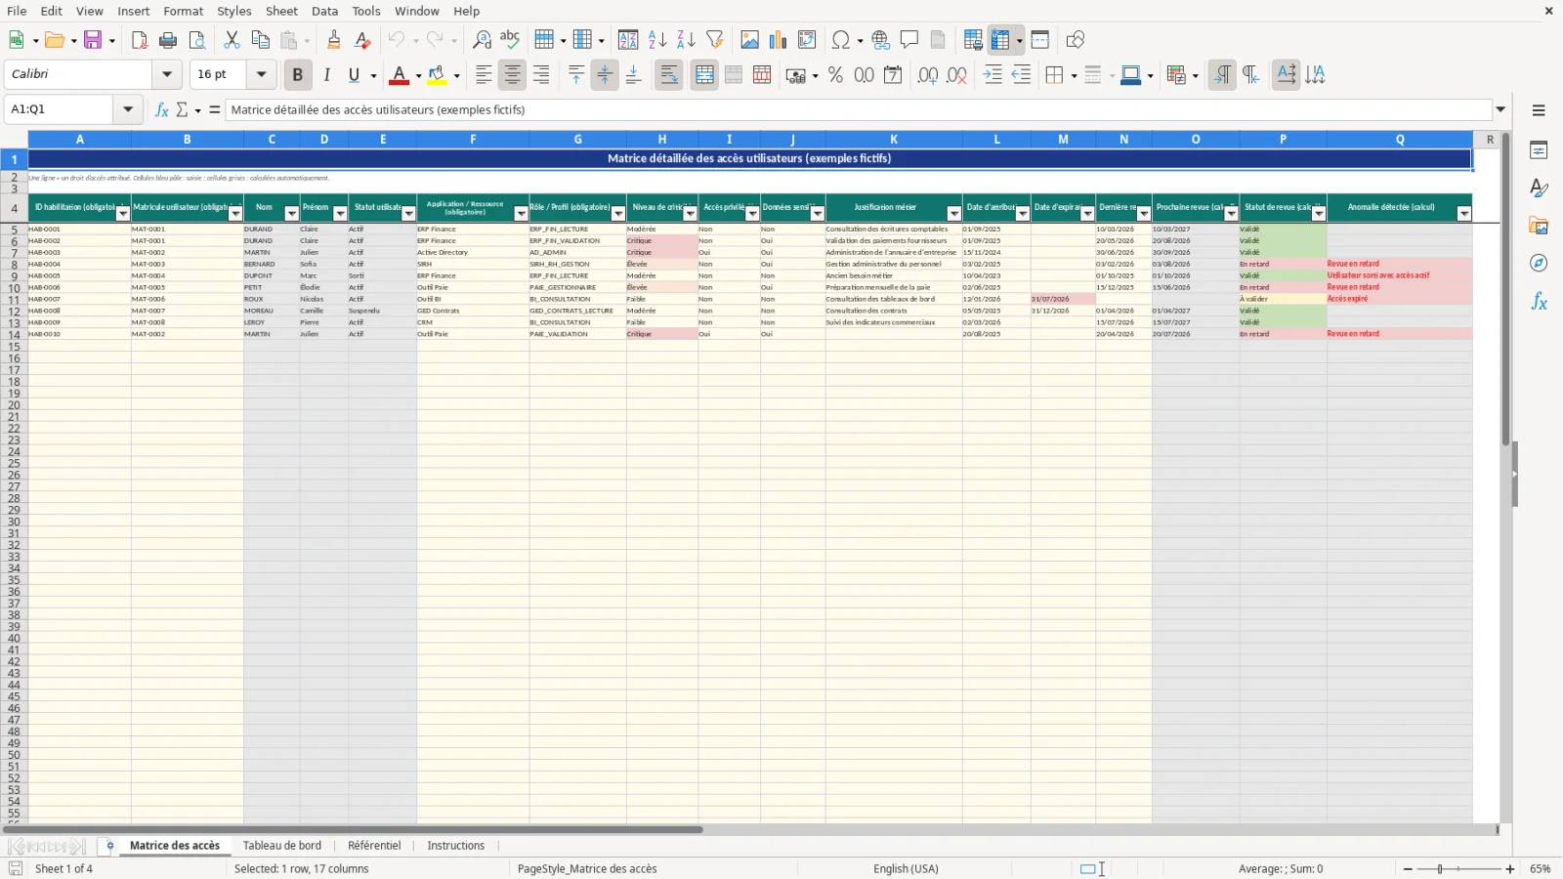Viewport: 1563px width, 879px height.
Task: Format selection as percent
Action: point(835,74)
